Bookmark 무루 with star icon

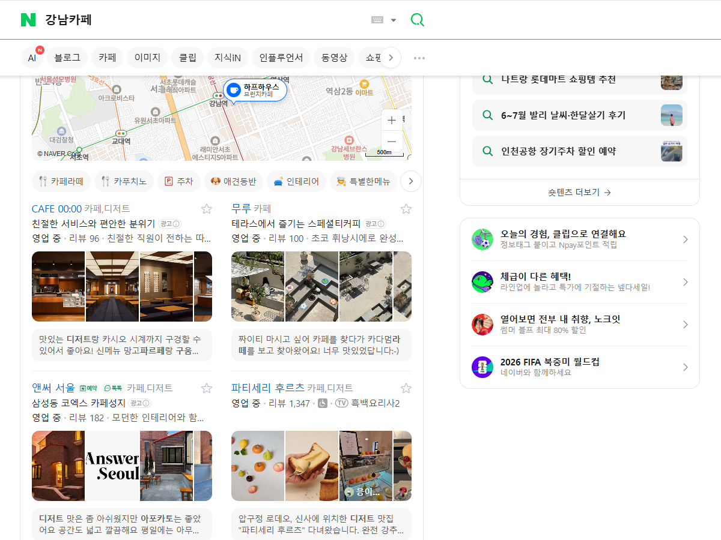(406, 209)
